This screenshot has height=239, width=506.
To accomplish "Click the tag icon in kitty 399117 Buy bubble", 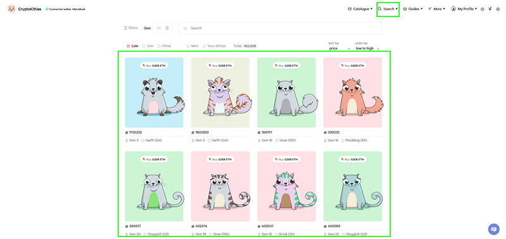I will point(276,66).
